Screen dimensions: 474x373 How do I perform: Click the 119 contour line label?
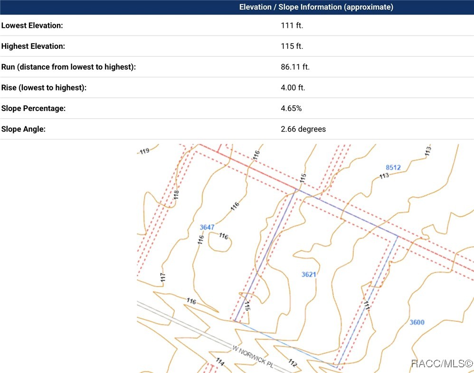pyautogui.click(x=144, y=151)
